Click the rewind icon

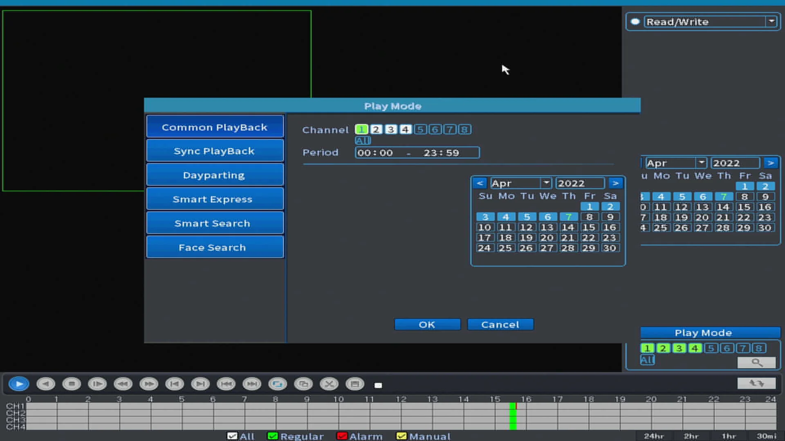point(123,384)
